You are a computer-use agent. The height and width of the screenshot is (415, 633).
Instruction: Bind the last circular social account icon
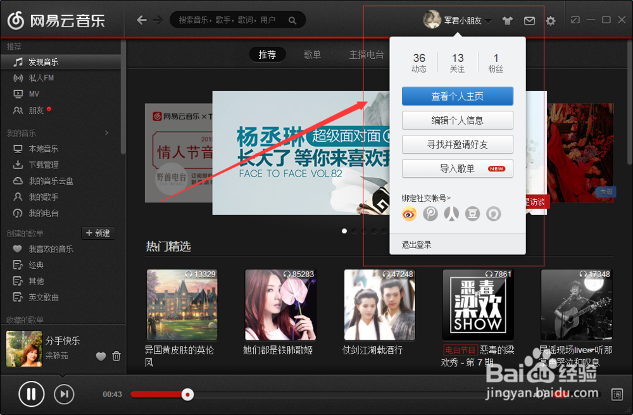coord(493,214)
